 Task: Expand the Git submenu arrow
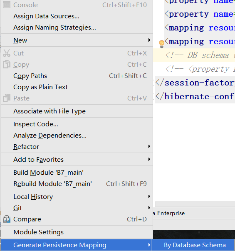click(x=149, y=208)
